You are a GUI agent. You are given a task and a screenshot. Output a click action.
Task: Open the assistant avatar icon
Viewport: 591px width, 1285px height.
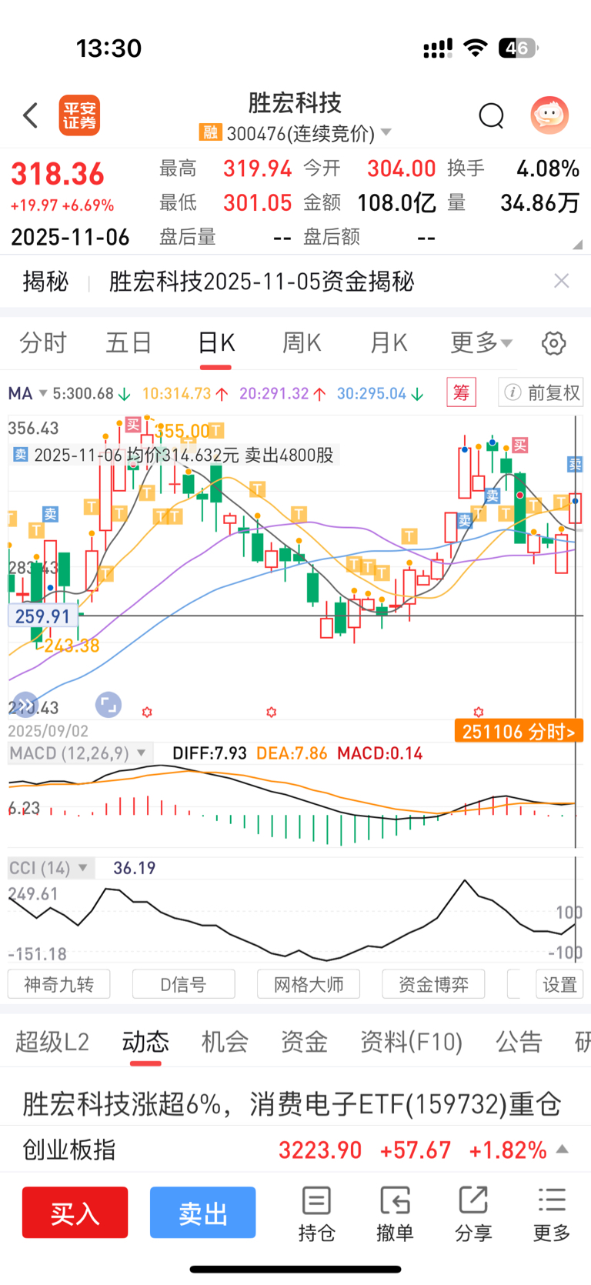(x=549, y=115)
